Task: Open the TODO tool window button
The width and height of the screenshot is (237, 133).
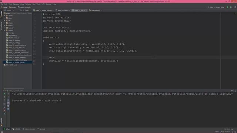Action: click(16, 129)
